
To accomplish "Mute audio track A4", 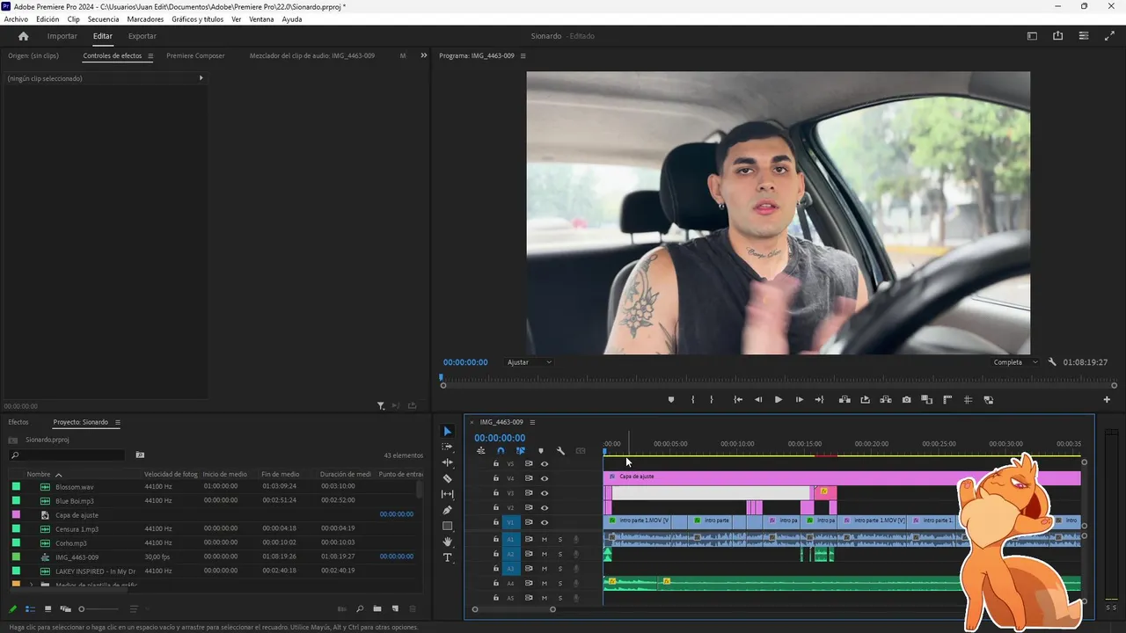I will [x=545, y=584].
